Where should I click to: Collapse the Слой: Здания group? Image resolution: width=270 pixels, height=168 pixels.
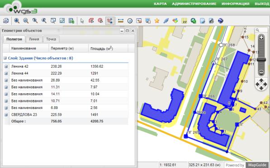pos(5,58)
